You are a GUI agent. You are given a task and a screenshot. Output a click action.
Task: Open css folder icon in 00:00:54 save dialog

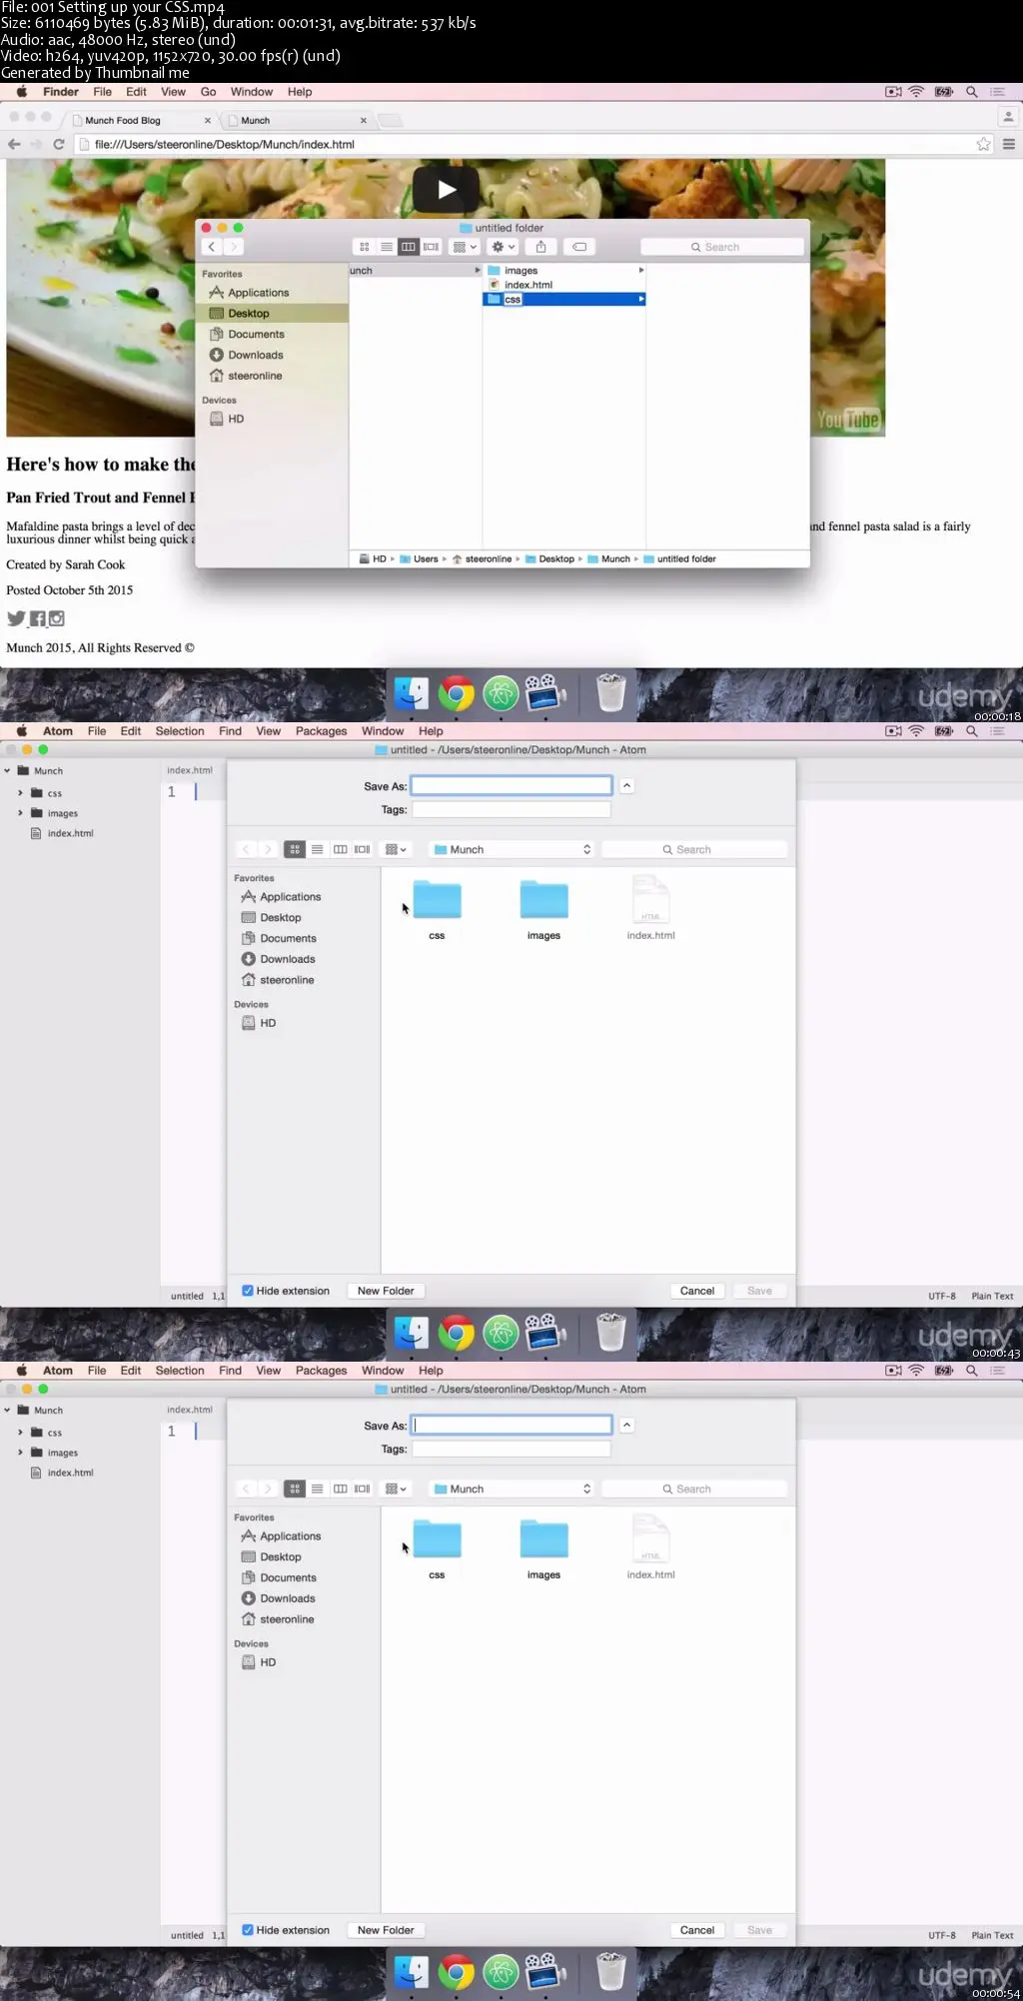click(x=437, y=1539)
